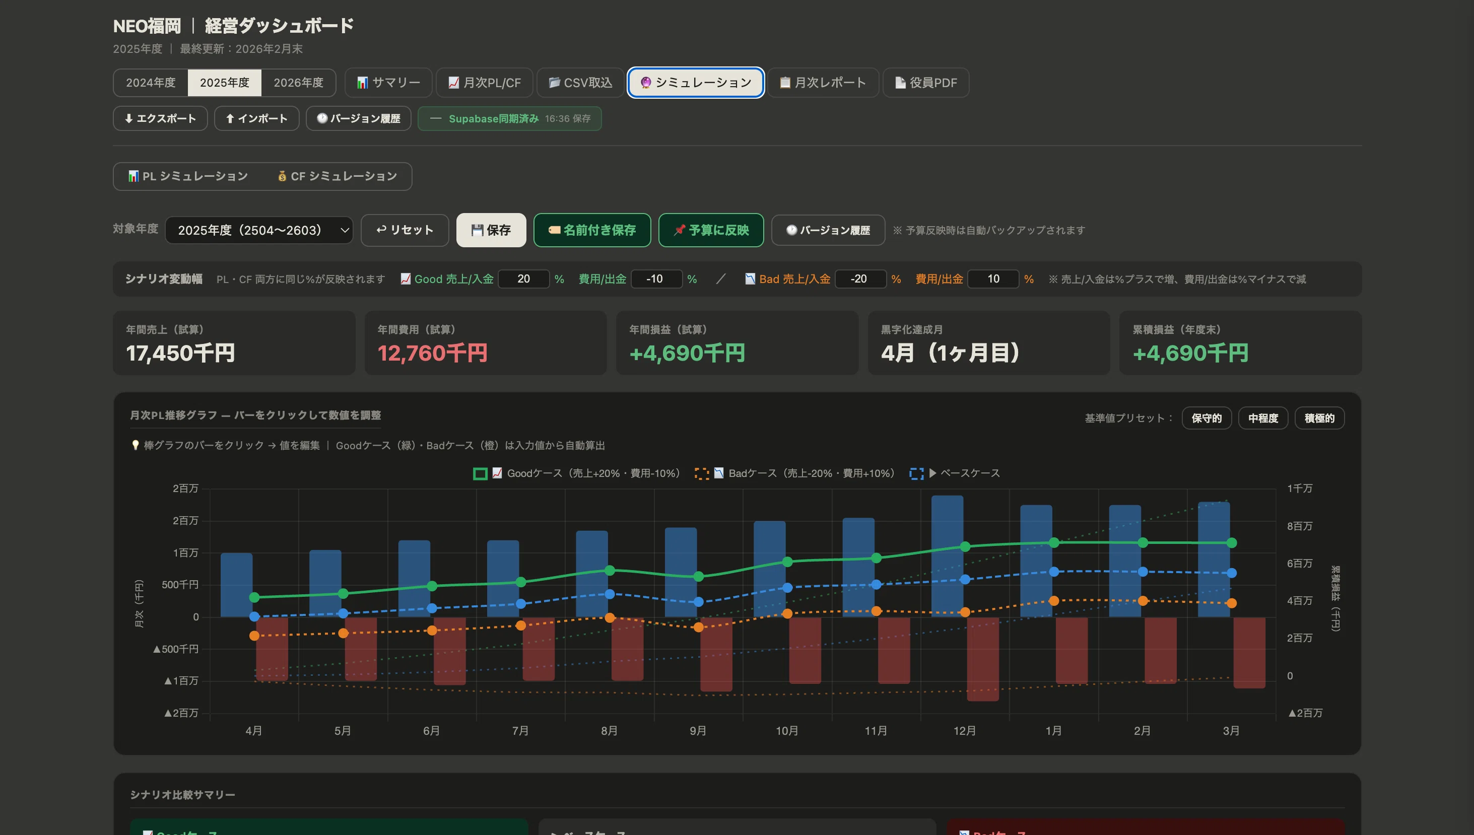Click the 12月 blue revenue bar
The height and width of the screenshot is (835, 1474).
click(x=947, y=556)
